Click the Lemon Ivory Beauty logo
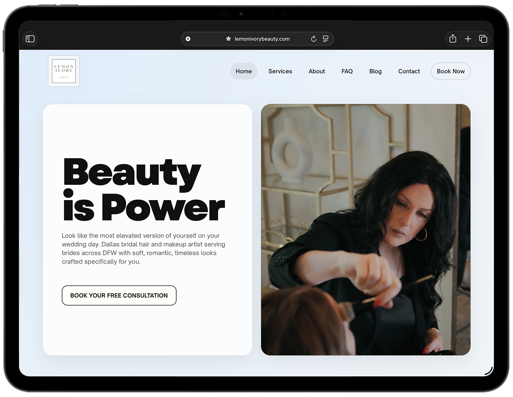 tap(64, 71)
